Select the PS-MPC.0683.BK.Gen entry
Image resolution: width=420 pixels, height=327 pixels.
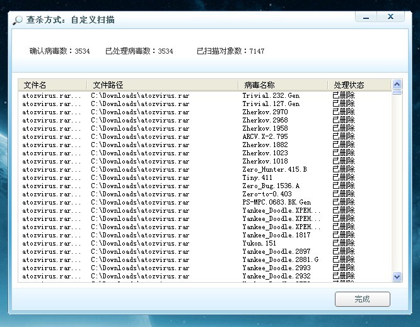point(205,202)
